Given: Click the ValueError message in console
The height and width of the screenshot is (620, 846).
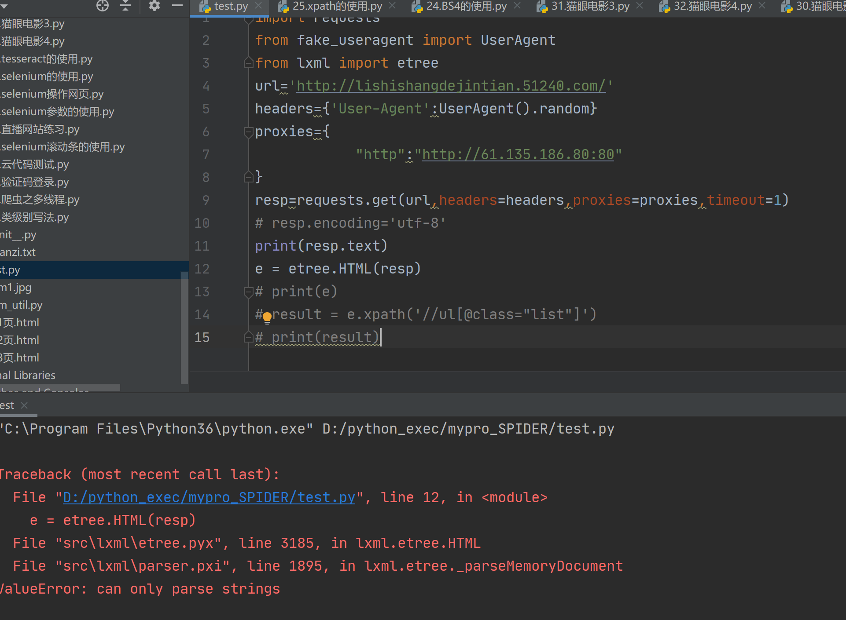Looking at the screenshot, I should tap(140, 589).
